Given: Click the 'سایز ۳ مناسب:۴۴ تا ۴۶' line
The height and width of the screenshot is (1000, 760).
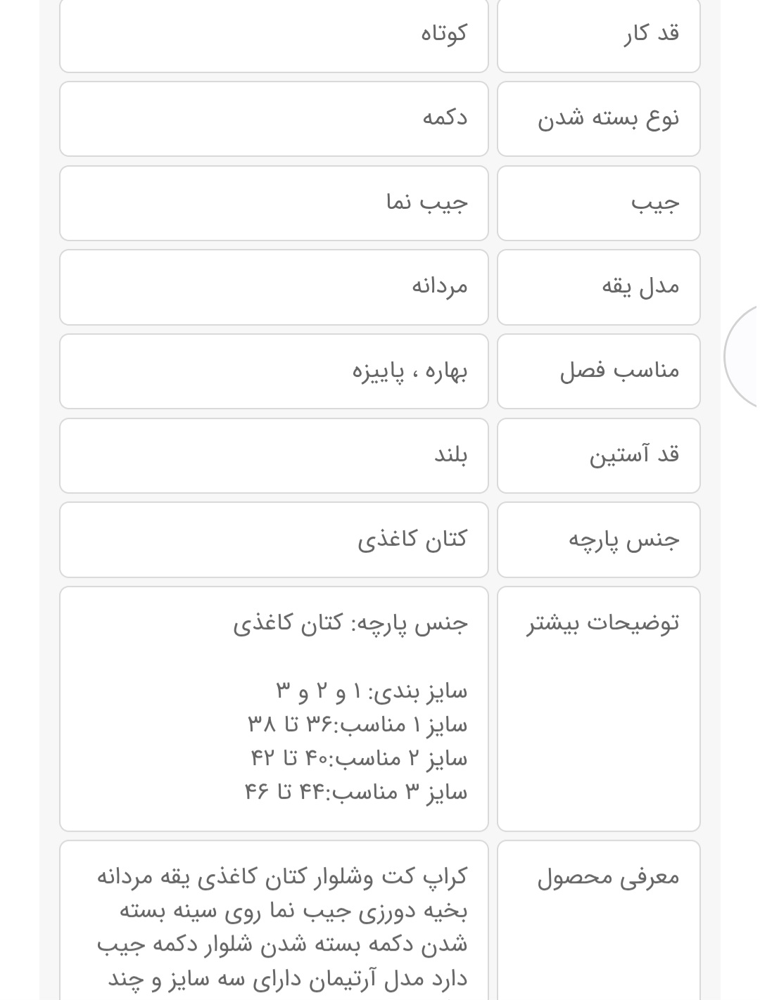Looking at the screenshot, I should click(356, 793).
